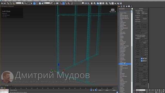This screenshot has width=165, height=93.
Task: Click the Redo arrow in main toolbar
Action: [x=5, y=3]
